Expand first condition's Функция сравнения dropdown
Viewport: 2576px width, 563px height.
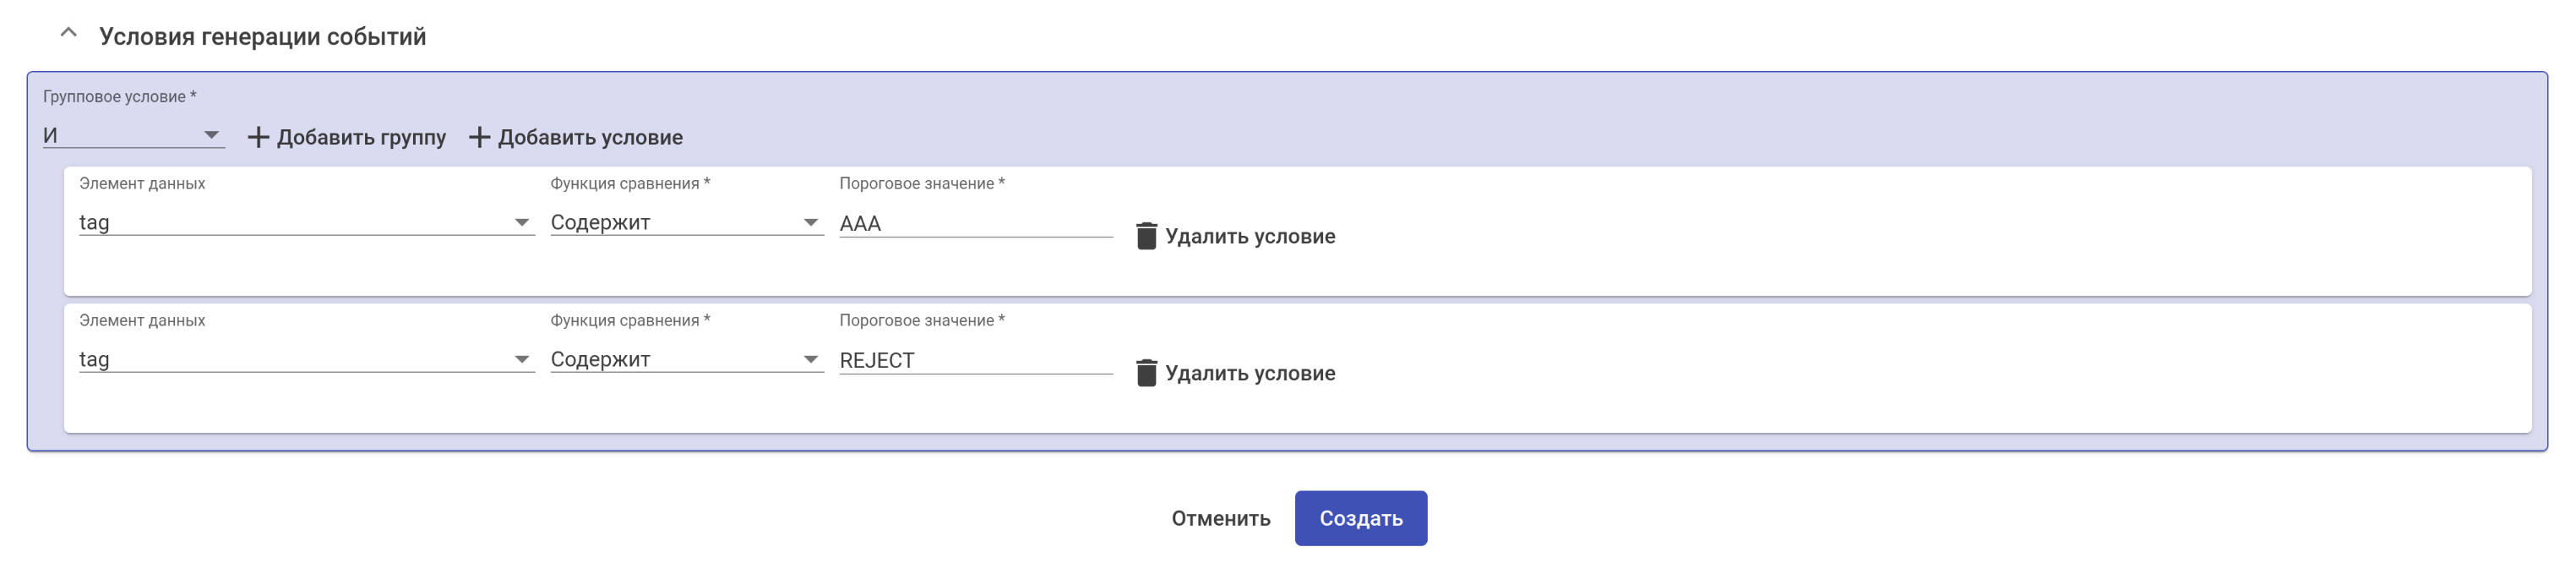[685, 222]
